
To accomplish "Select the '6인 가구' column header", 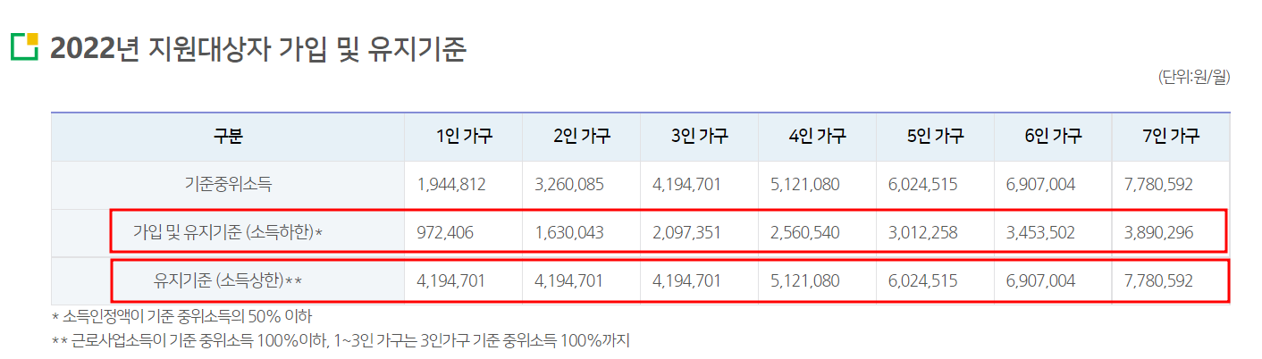I will tap(1053, 137).
